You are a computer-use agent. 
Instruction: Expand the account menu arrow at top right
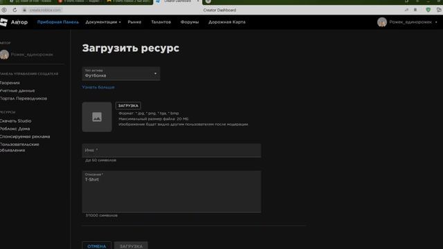click(x=436, y=22)
